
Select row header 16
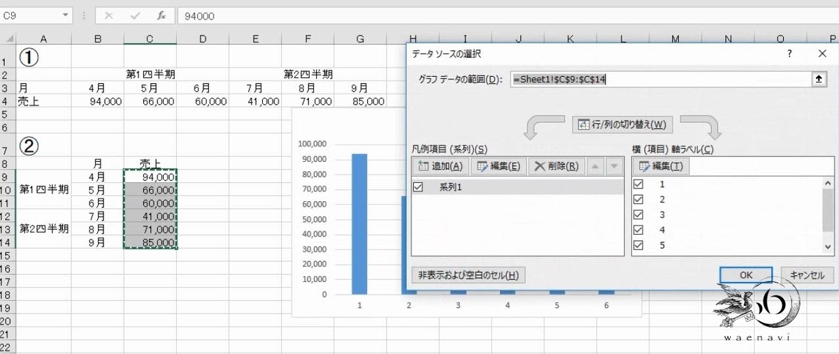click(7, 269)
